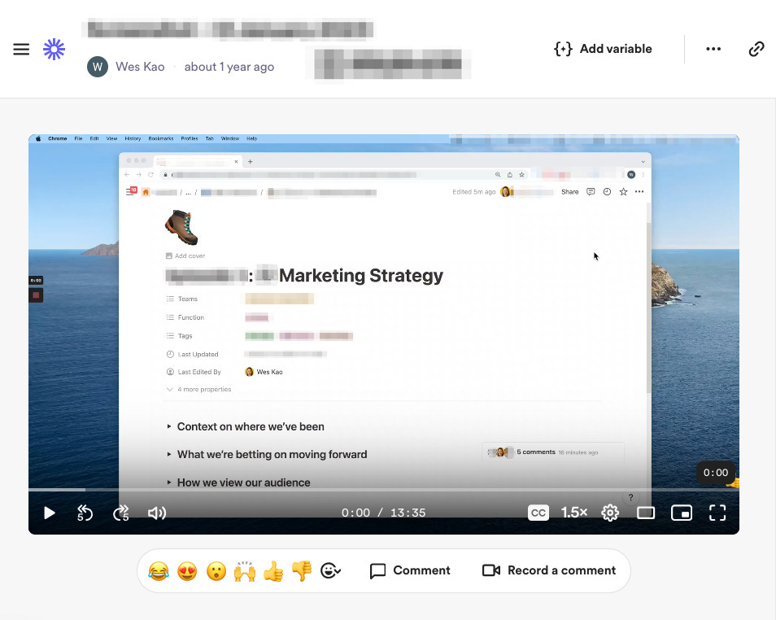Screen dimensions: 776x620
Task: Enable picture-in-picture mode
Action: (682, 513)
